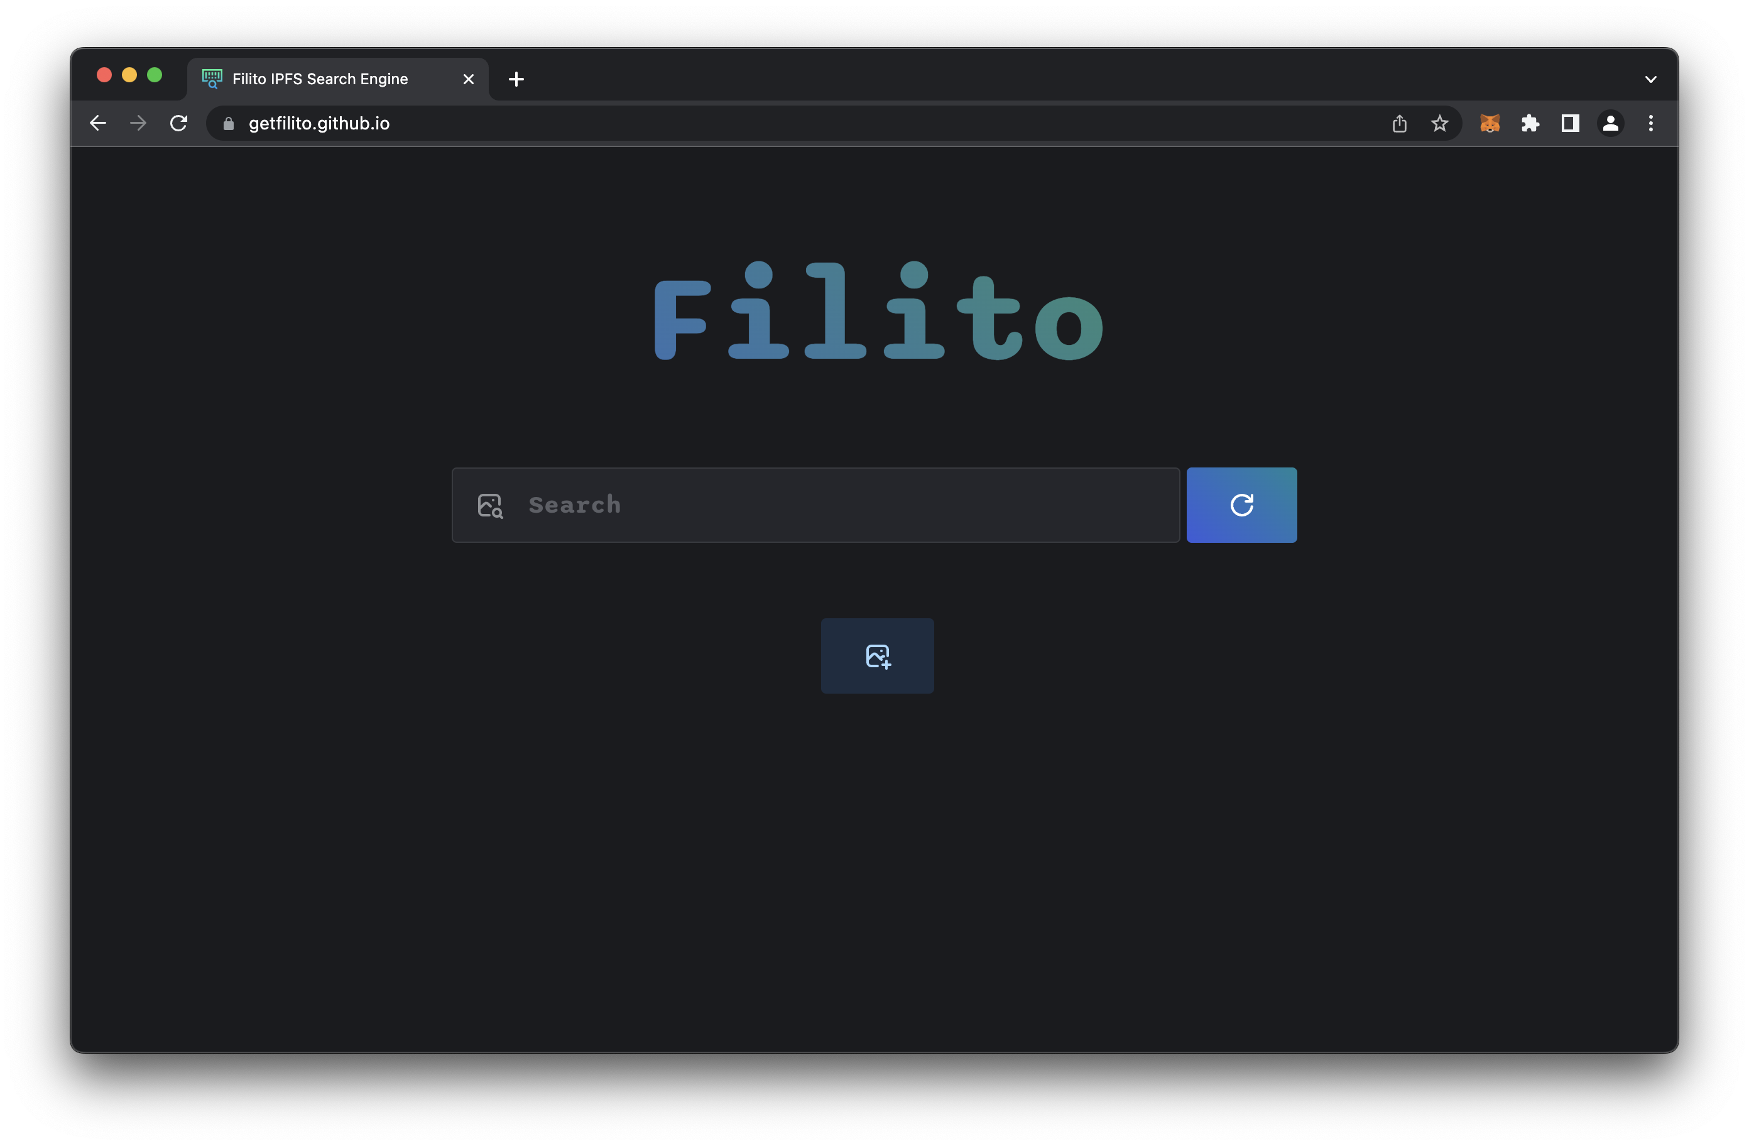
Task: Expand browser tab dropdown arrow
Action: [1649, 78]
